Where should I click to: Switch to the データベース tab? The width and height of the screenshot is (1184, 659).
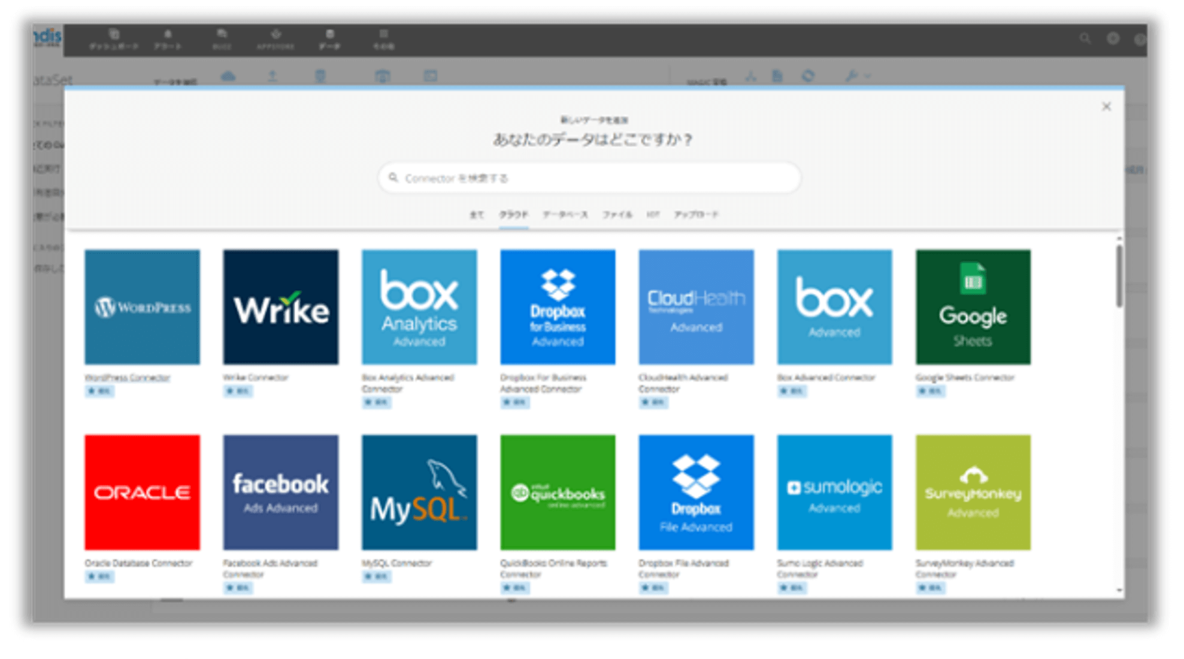pyautogui.click(x=565, y=215)
